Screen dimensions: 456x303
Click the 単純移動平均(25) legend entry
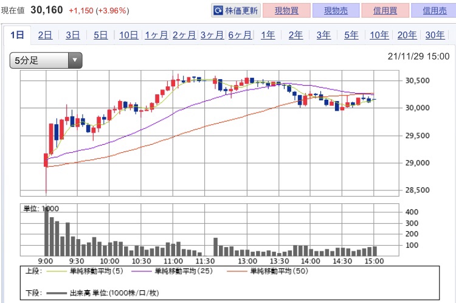coord(184,271)
